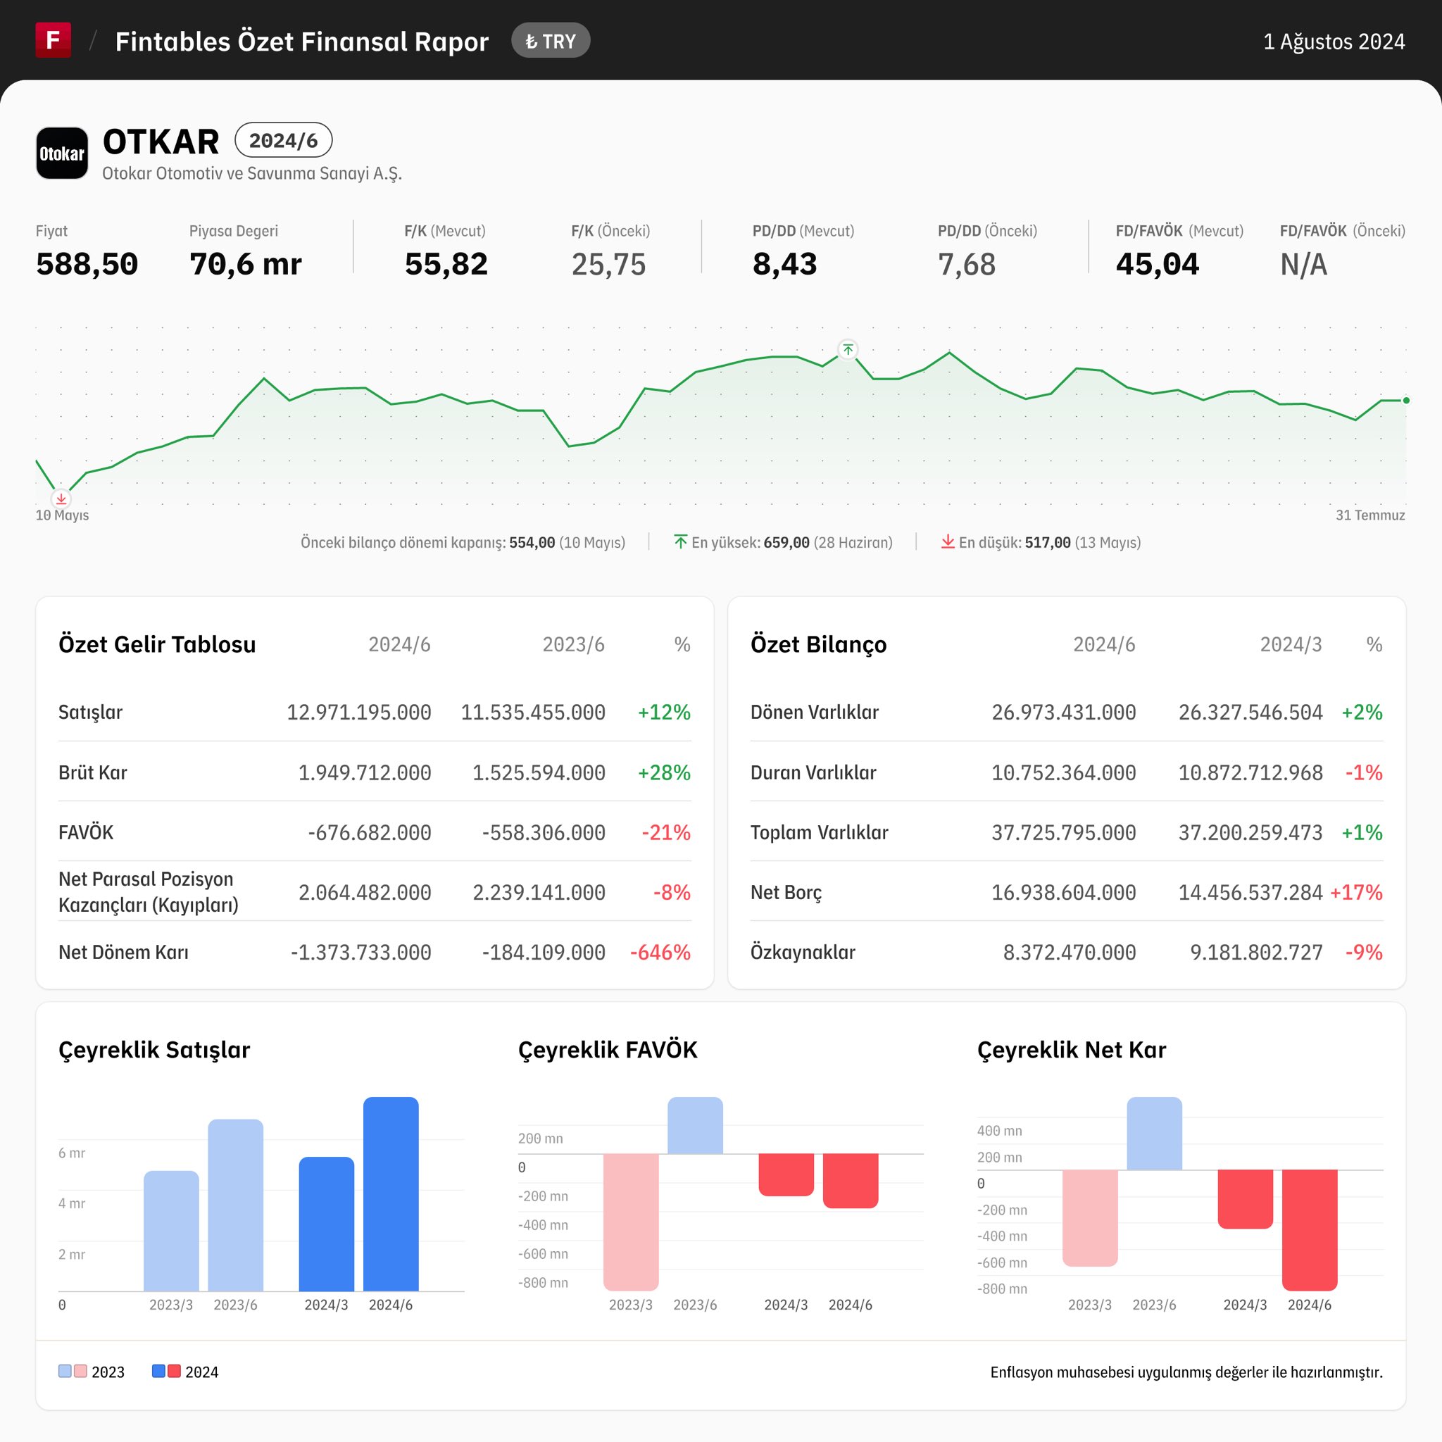The image size is (1442, 1442).
Task: Click the red Fintables F logo
Action: [x=53, y=40]
